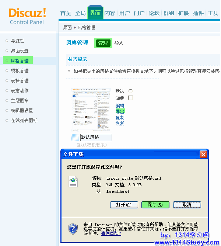221x246 pixels.
Task: Open the 全局 top menu tab
Action: coord(80,13)
